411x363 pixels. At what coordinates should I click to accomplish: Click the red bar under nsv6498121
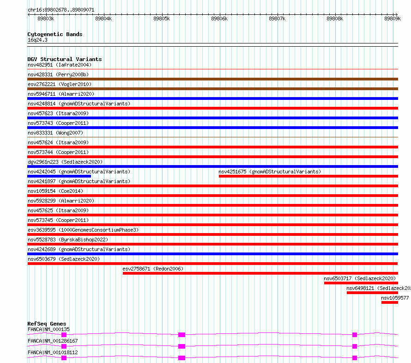pos(373,293)
